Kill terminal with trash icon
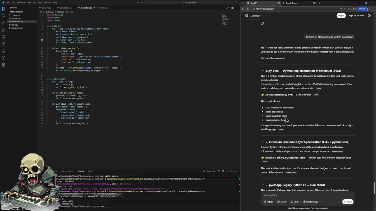Image resolution: width=376 pixels, height=211 pixels. [x=223, y=171]
